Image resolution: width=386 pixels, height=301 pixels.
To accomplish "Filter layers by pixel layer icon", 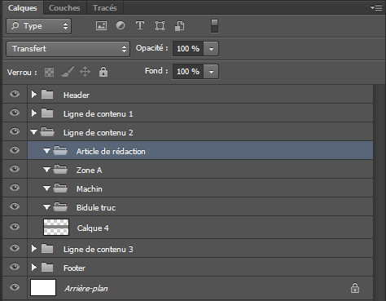I will (101, 26).
